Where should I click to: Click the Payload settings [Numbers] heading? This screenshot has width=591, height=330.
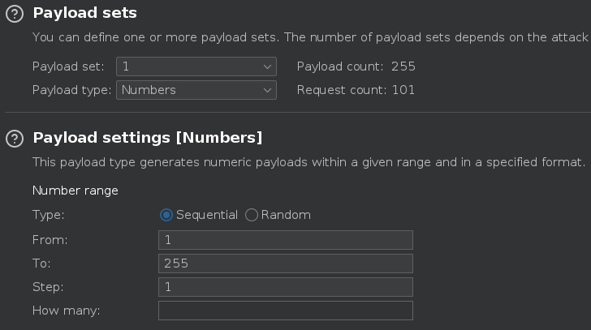click(x=147, y=138)
